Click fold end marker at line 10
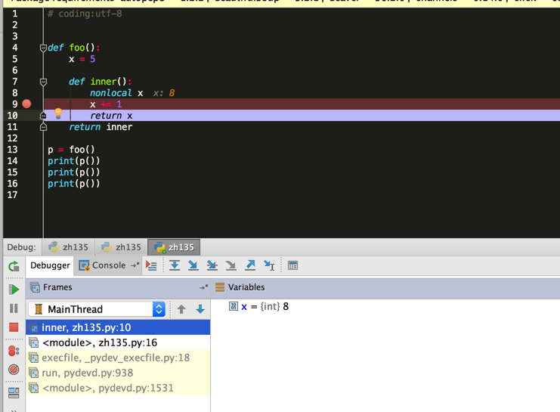 tap(43, 116)
